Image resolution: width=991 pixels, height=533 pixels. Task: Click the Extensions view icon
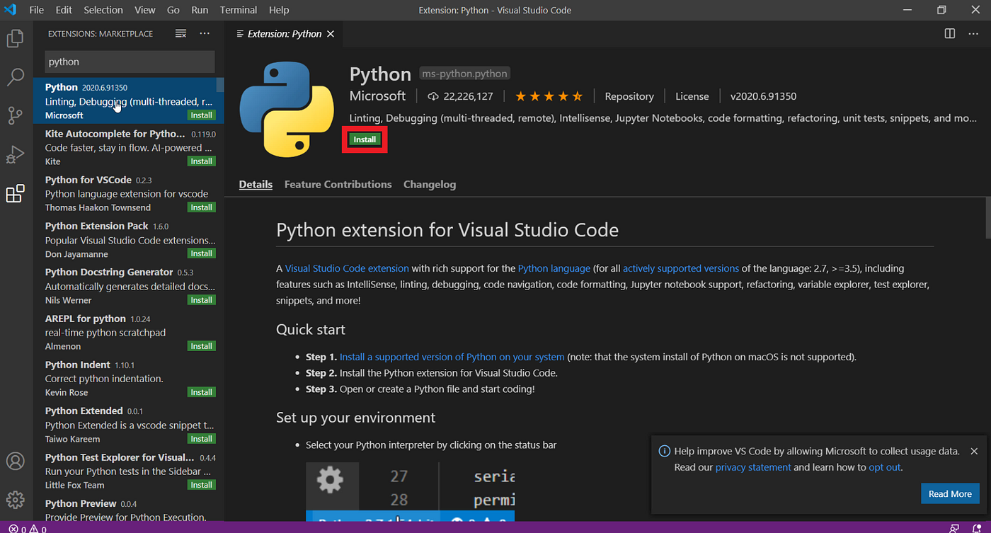click(15, 193)
